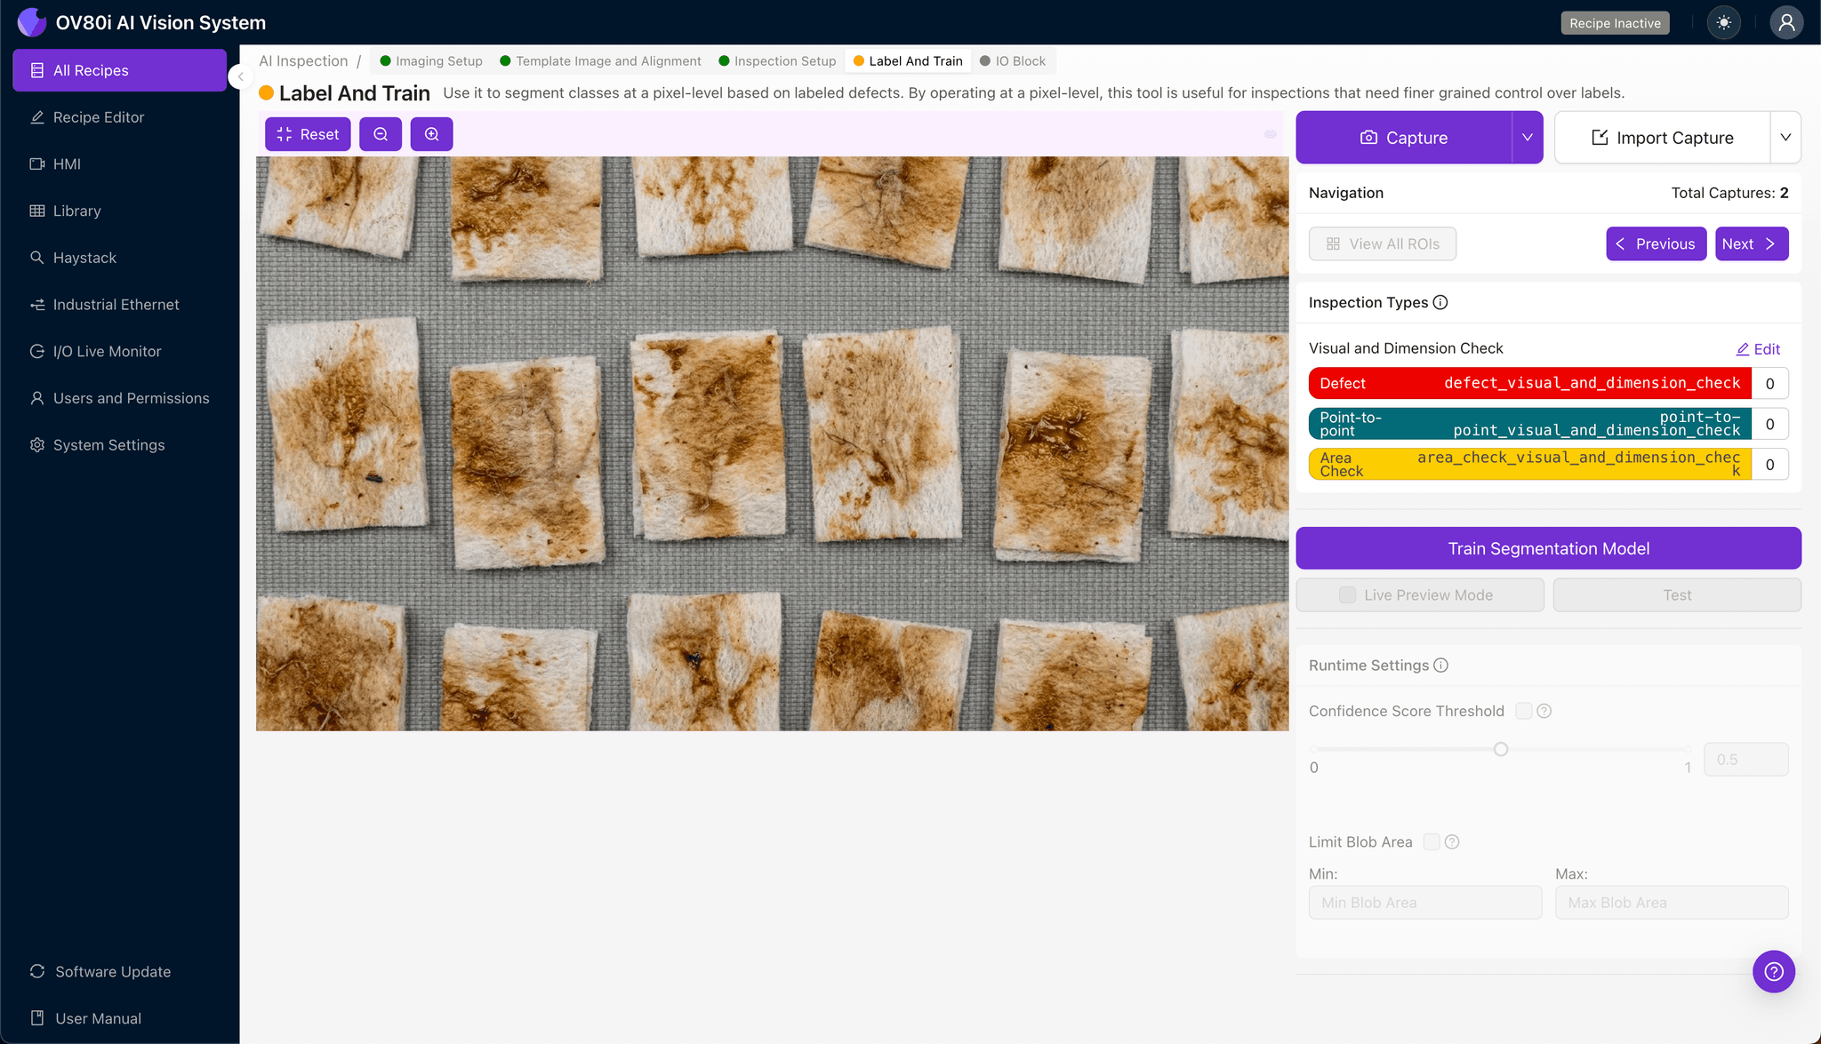Reset the image view
Screen dimensions: 1821x1044
coord(308,134)
